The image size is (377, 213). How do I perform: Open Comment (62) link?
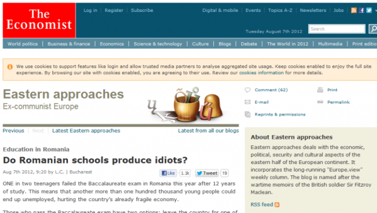coord(271,90)
